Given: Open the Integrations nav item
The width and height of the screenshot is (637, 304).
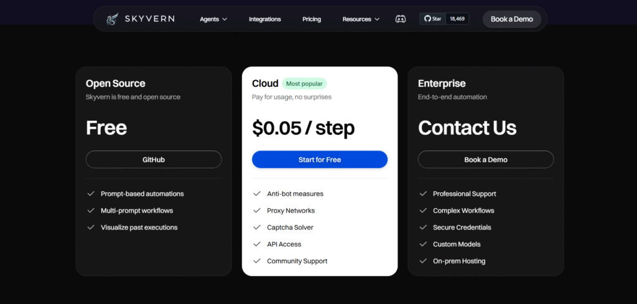Looking at the screenshot, I should pos(265,19).
